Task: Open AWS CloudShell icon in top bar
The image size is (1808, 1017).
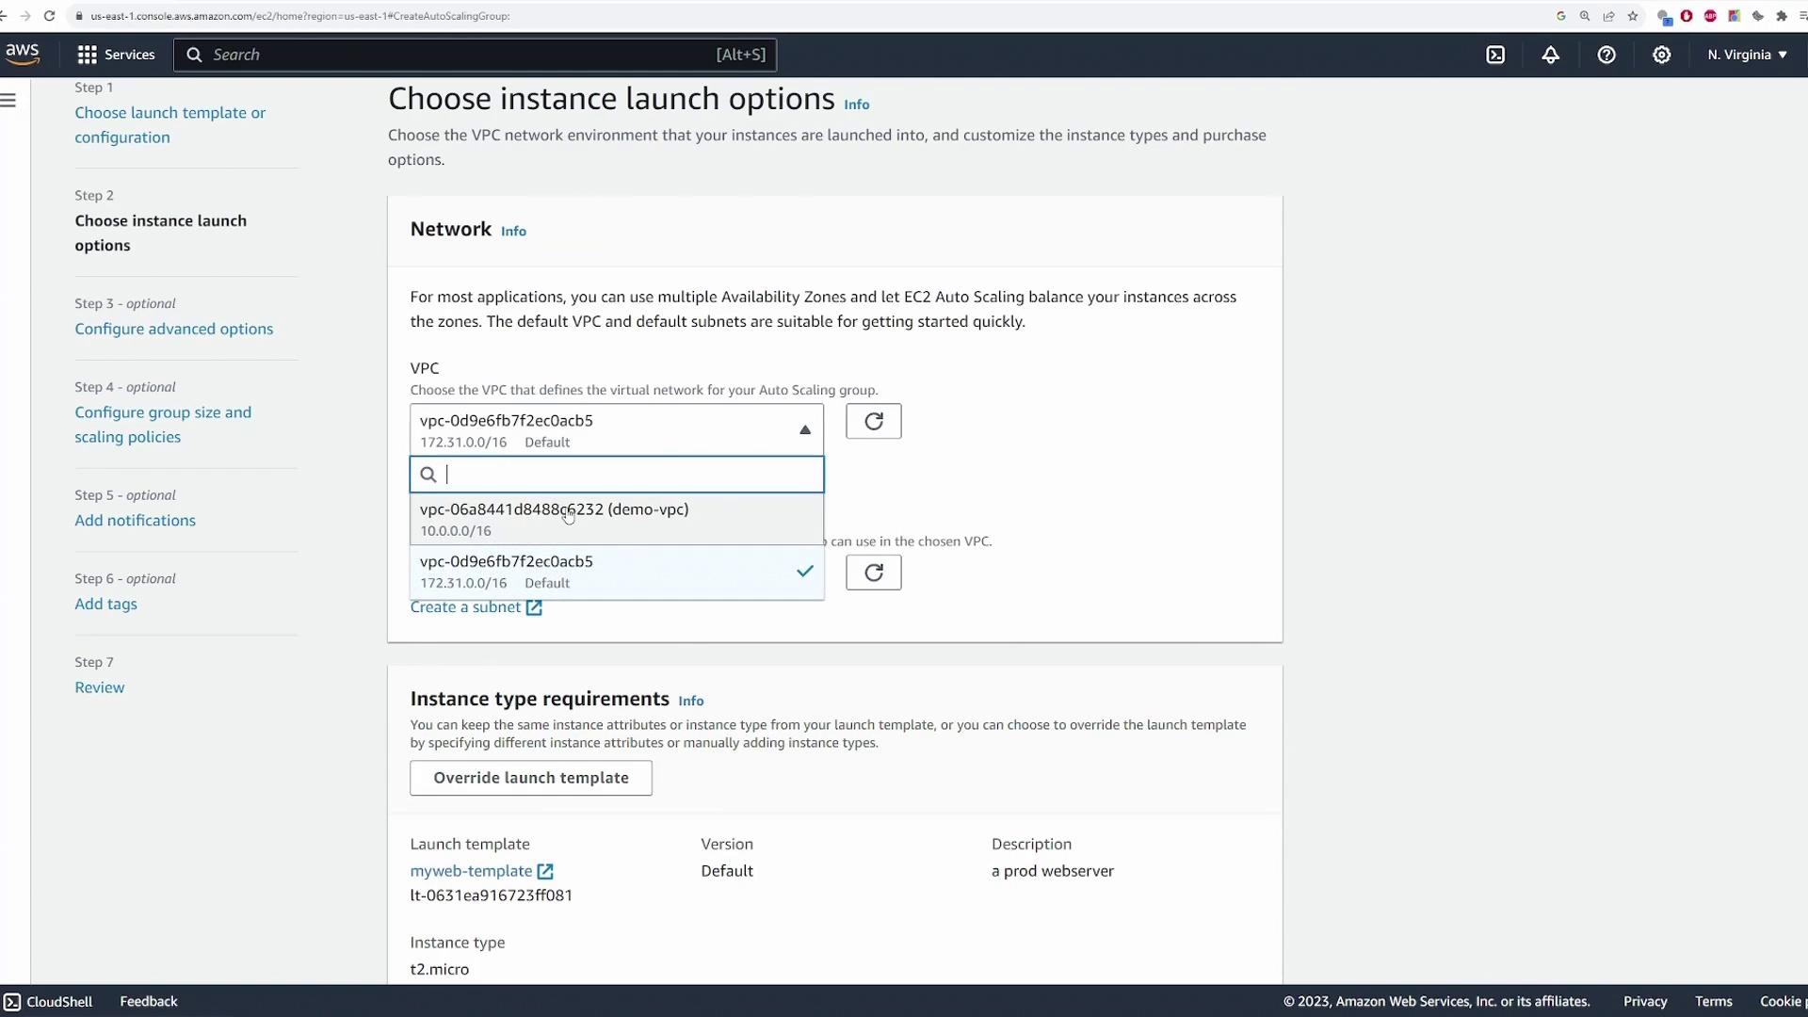Action: click(x=1495, y=55)
